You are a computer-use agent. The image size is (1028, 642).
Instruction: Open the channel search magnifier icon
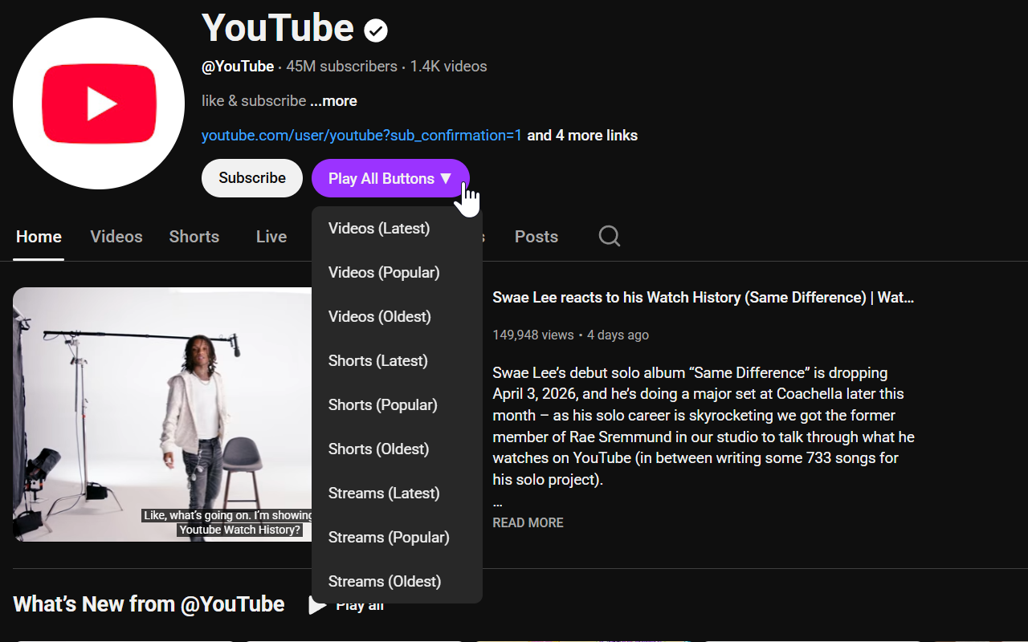pyautogui.click(x=610, y=236)
